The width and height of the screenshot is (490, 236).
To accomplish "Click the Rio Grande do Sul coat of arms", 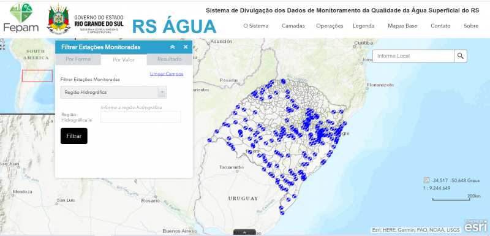I will pos(58,18).
